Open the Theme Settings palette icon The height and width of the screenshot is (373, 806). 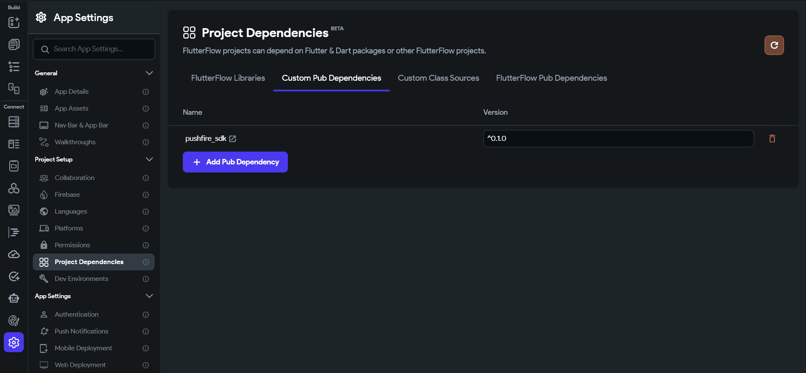tap(14, 321)
